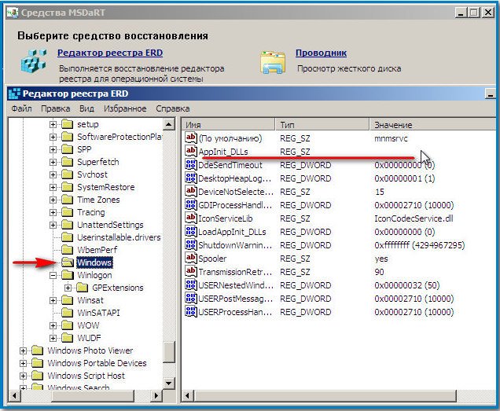Screen dimensions: 500x411
Task: Select the SystemRestore tree item
Action: tap(105, 187)
